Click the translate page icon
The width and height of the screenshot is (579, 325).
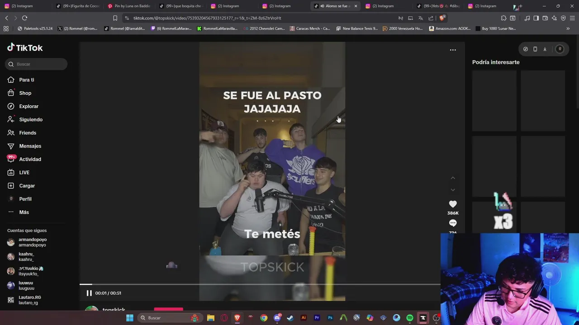(421, 18)
